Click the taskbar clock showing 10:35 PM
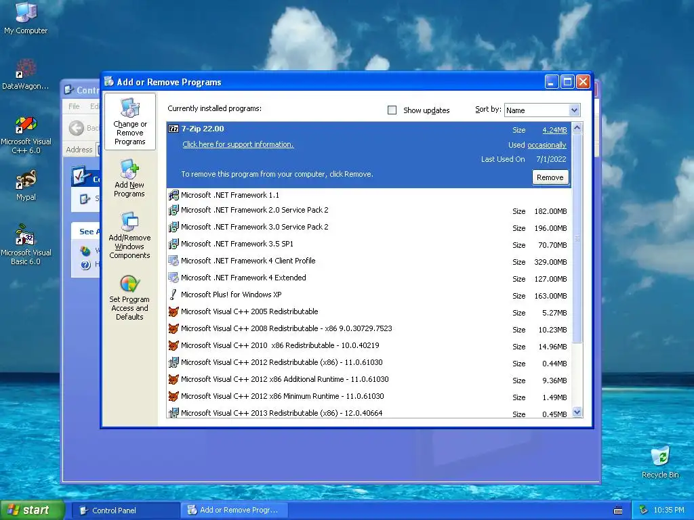 (668, 511)
